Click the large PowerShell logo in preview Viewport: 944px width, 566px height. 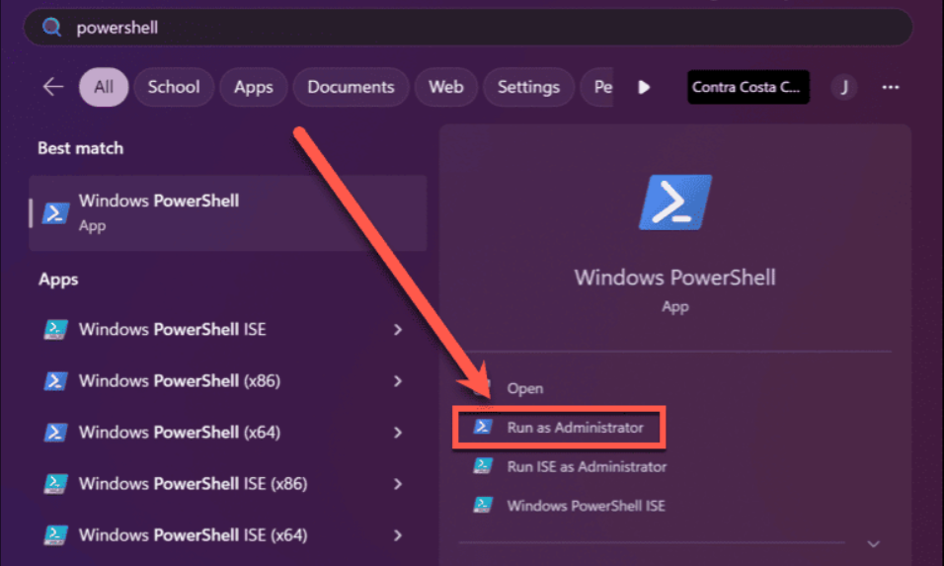[674, 202]
